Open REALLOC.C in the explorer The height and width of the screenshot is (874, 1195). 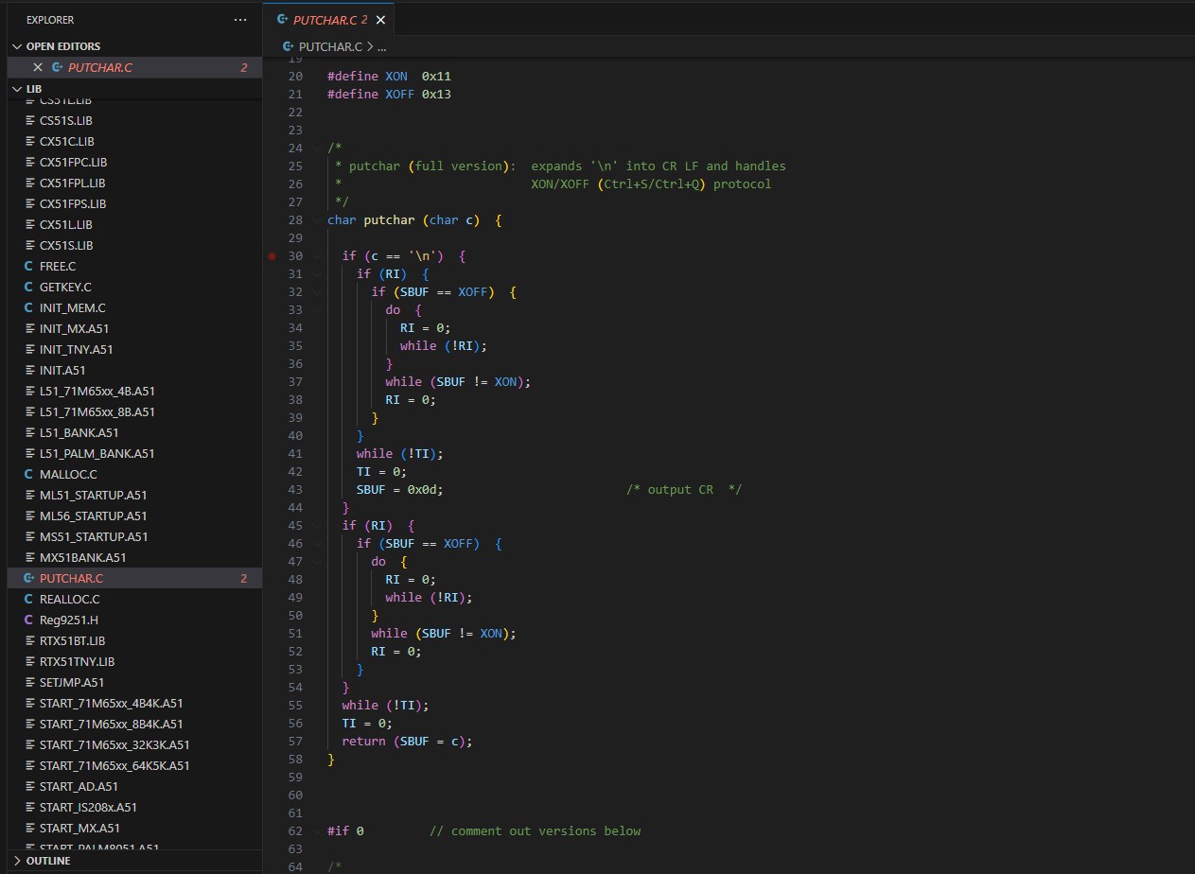[69, 599]
